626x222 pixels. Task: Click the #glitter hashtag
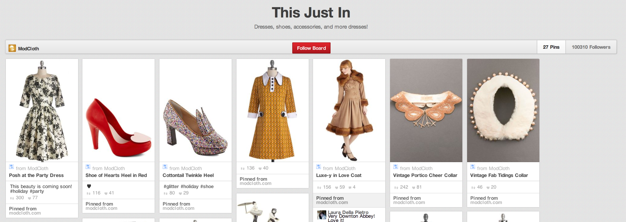tap(171, 187)
